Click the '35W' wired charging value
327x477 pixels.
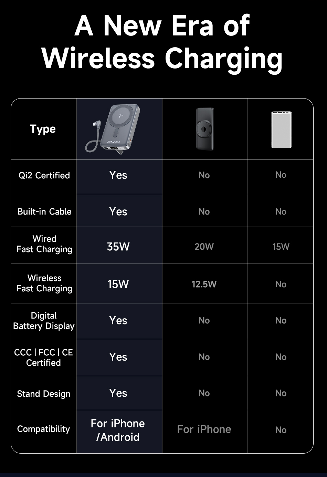[118, 247]
